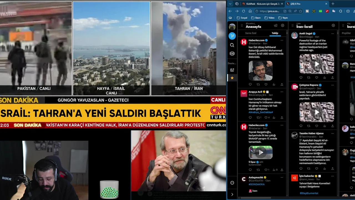
Task: Switch to the Sana özel tab
Action: click(251, 33)
